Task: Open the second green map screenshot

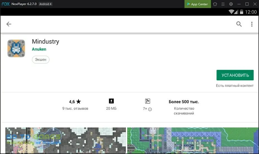Action: 193,140
